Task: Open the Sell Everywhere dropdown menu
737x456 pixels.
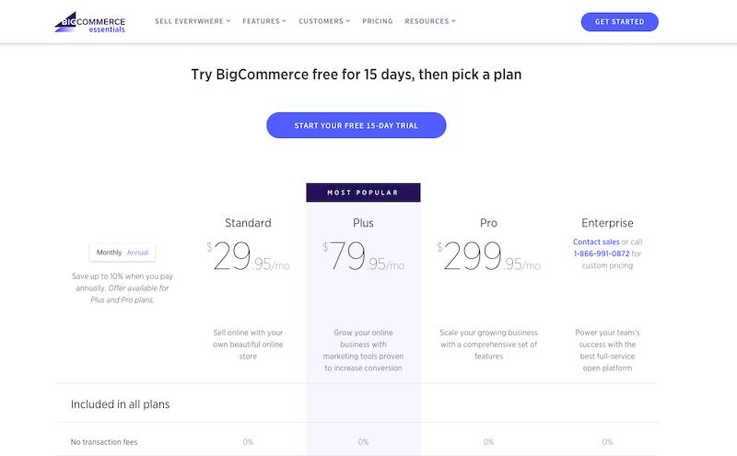Action: tap(193, 21)
